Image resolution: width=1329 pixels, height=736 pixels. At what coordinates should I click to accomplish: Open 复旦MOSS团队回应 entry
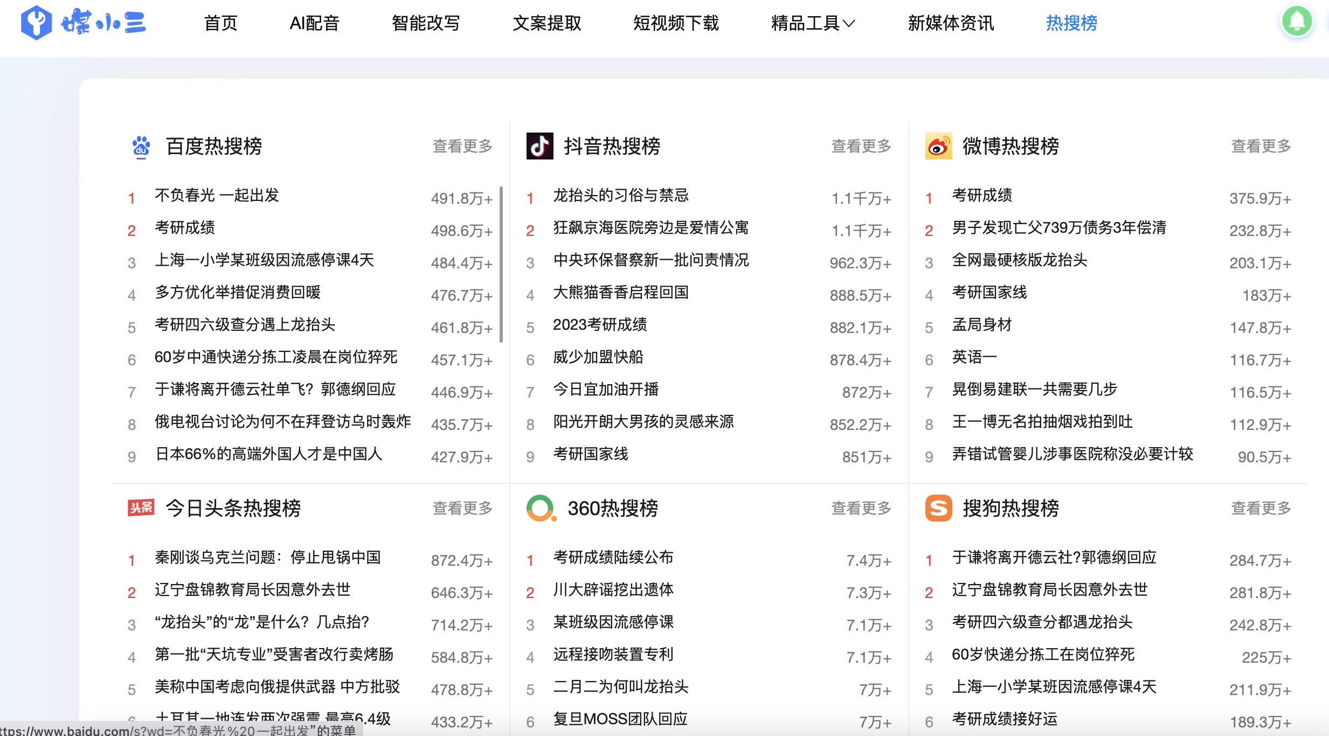click(x=620, y=719)
